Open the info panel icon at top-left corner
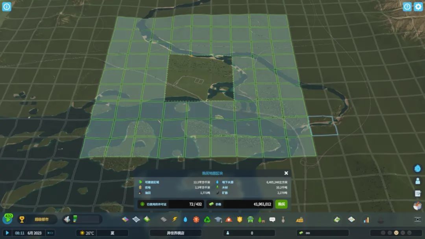The image size is (425, 239). [7, 7]
